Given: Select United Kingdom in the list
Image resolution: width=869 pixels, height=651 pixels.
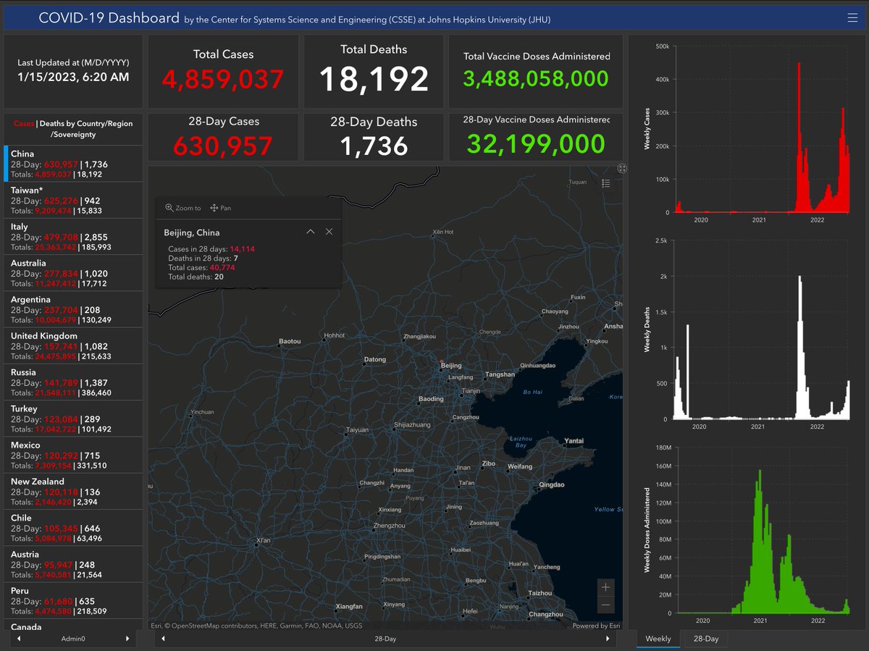Looking at the screenshot, I should [x=73, y=345].
